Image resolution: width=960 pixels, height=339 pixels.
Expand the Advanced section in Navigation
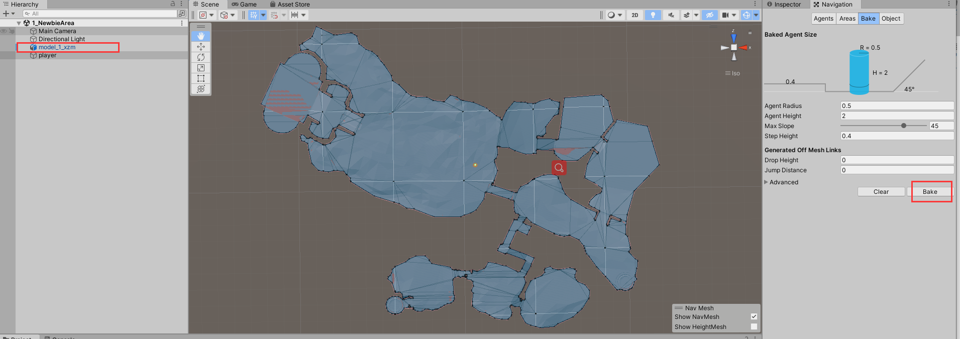click(767, 182)
